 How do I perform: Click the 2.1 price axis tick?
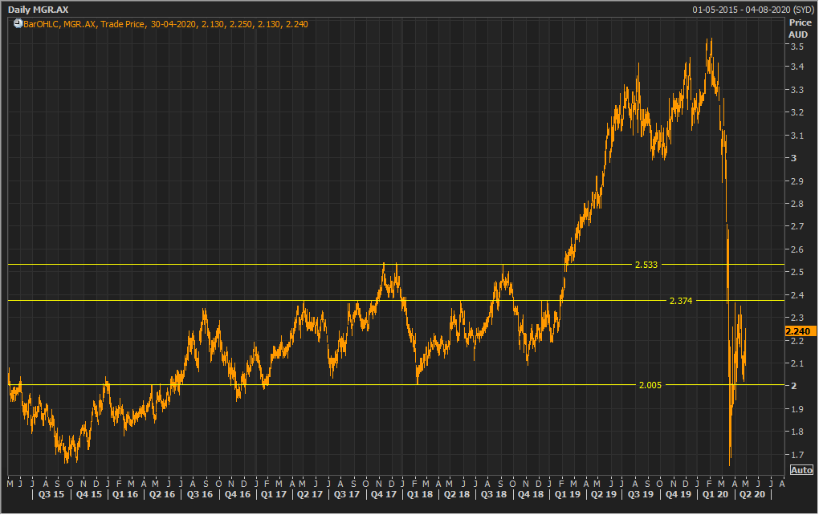[797, 363]
